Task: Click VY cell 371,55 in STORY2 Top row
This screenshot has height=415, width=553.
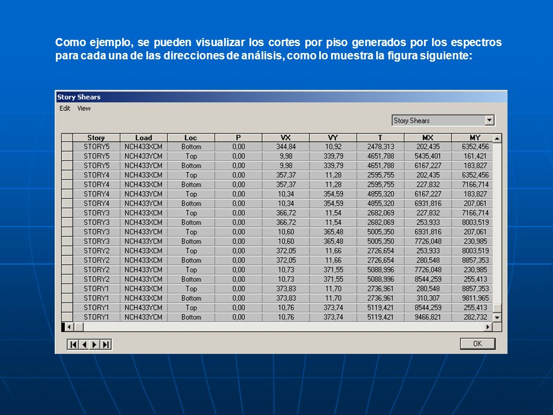Action: point(333,270)
